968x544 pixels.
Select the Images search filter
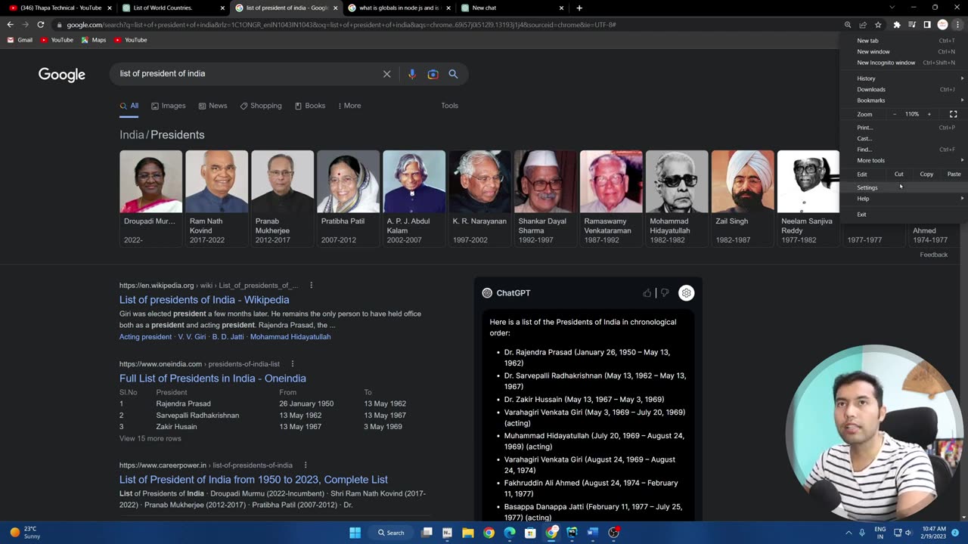click(x=168, y=106)
